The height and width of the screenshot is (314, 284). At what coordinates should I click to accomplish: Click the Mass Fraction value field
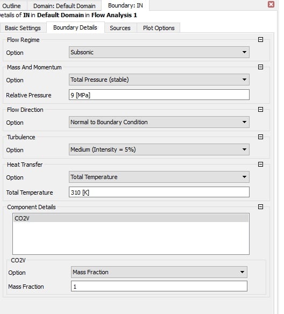point(159,286)
